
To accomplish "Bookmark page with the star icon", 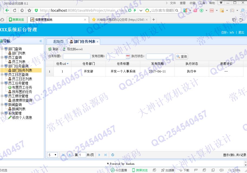I will (29, 10).
